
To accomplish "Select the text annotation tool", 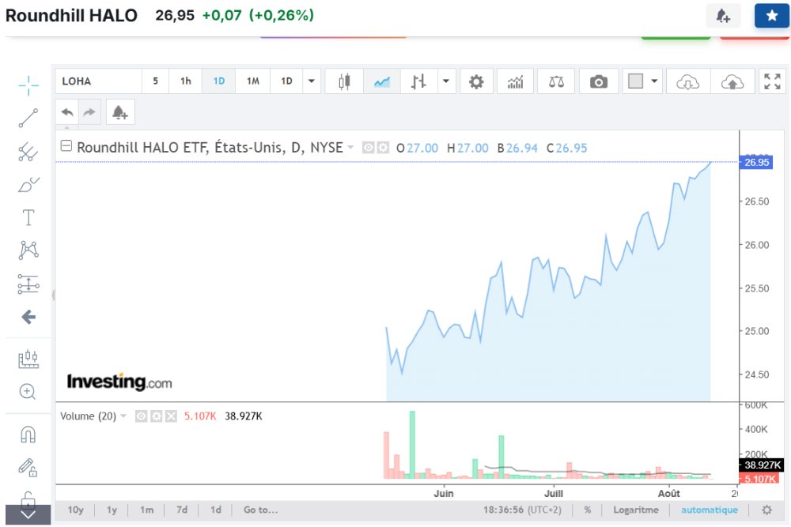I will coord(28,217).
